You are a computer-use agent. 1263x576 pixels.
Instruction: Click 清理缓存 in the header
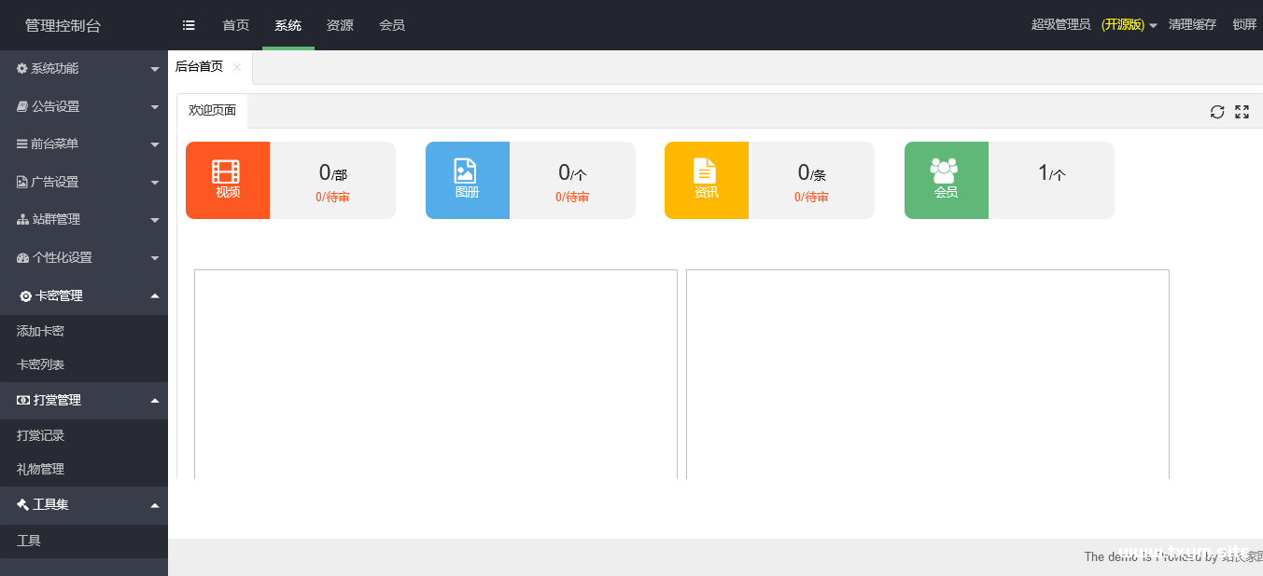[x=1192, y=25]
